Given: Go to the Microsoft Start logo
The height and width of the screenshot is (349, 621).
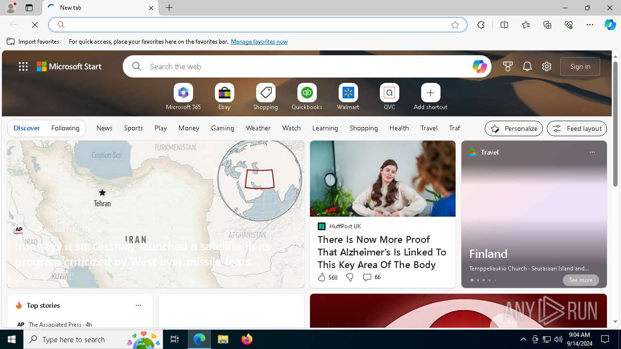Looking at the screenshot, I should coord(69,66).
